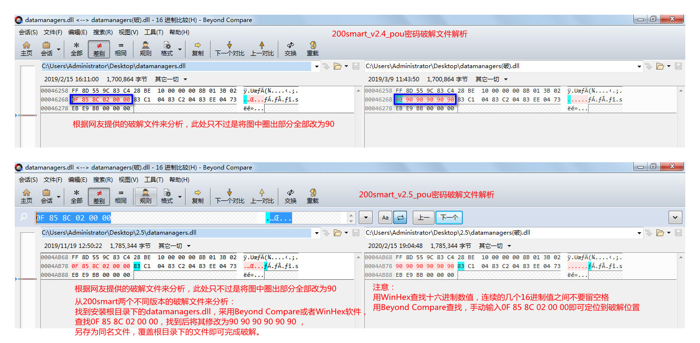
Task: Open 搜索(R) menu in top window
Action: click(103, 32)
